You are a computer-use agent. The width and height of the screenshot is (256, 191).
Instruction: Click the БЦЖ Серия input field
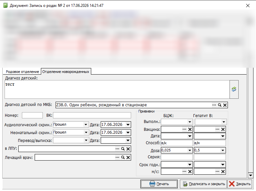pyautogui.click(x=177, y=157)
